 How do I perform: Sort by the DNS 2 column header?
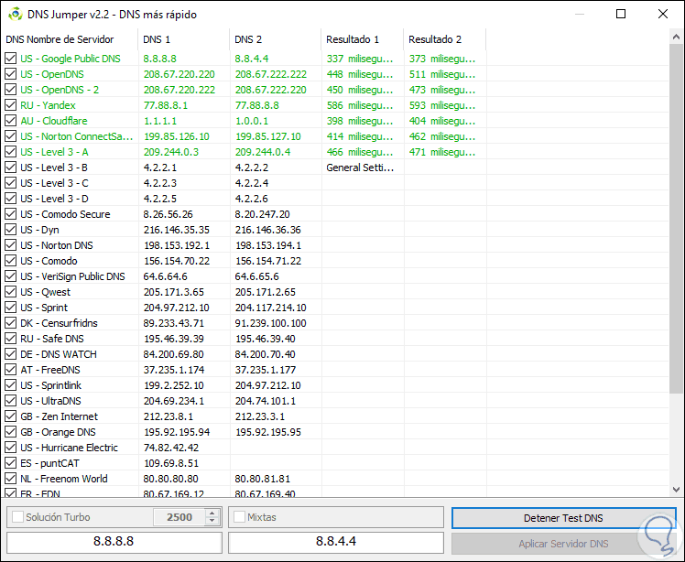tap(276, 39)
